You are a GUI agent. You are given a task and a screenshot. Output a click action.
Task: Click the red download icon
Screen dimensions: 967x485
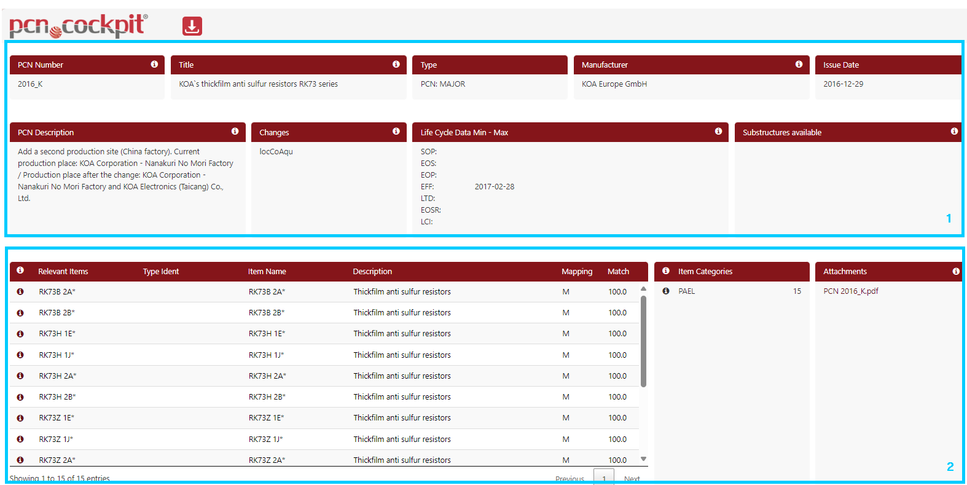point(192,26)
